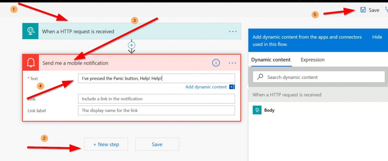Image resolution: width=388 pixels, height=161 pixels.
Task: Click the Add dynamic content link
Action: coord(206,87)
